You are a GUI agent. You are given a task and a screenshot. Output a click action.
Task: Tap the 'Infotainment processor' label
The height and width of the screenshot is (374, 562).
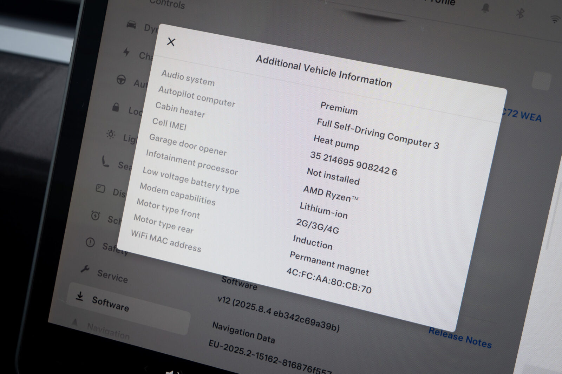click(192, 162)
